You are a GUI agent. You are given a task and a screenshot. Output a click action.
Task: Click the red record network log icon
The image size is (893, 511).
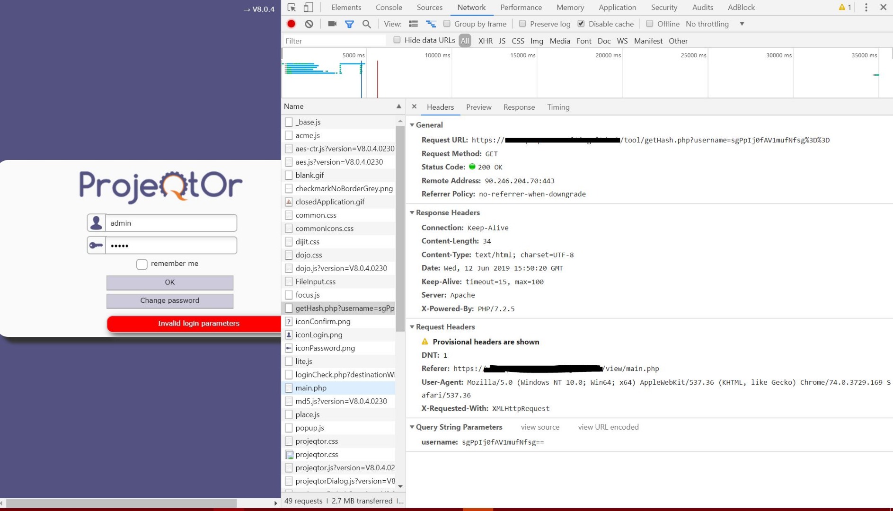(291, 24)
